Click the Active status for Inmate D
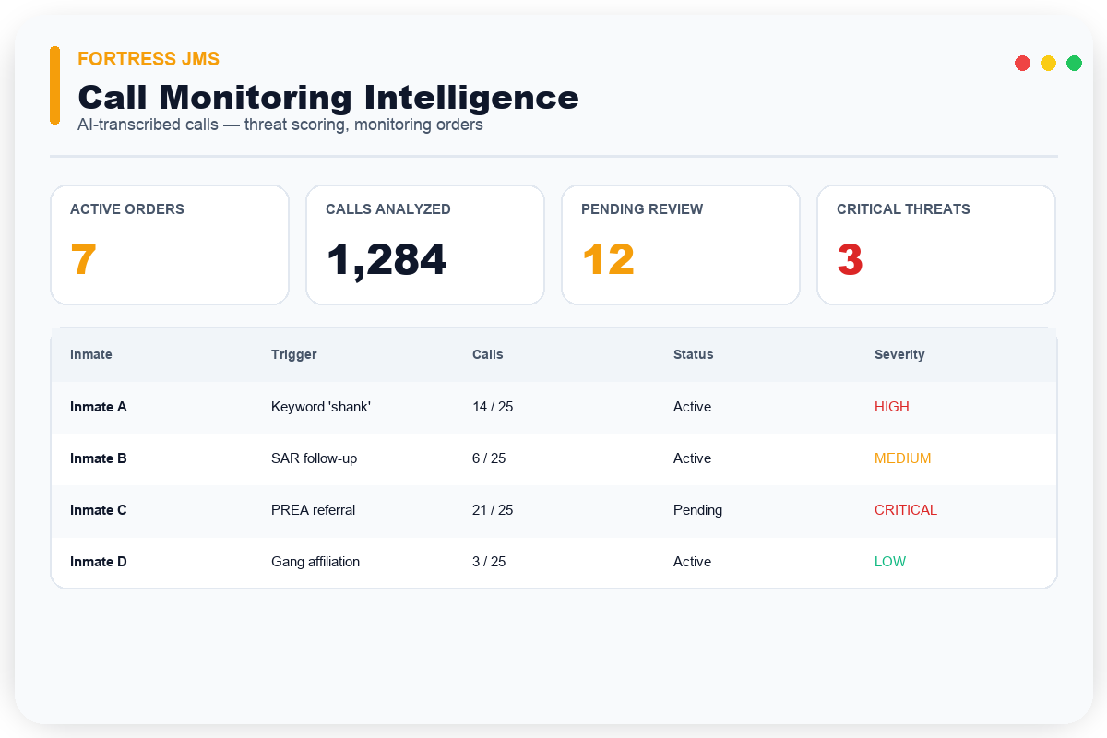Image resolution: width=1107 pixels, height=738 pixels. coord(692,561)
